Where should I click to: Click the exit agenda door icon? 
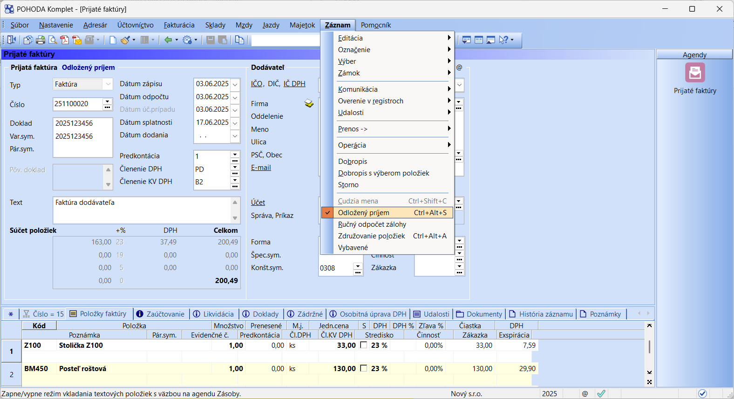pyautogui.click(x=12, y=40)
